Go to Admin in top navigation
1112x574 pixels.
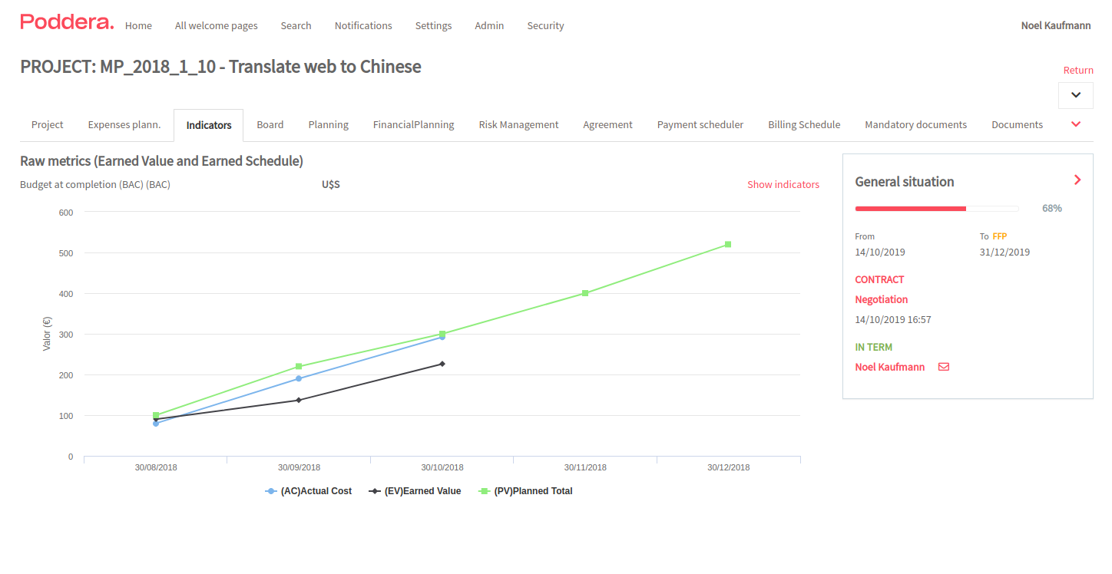(x=489, y=25)
